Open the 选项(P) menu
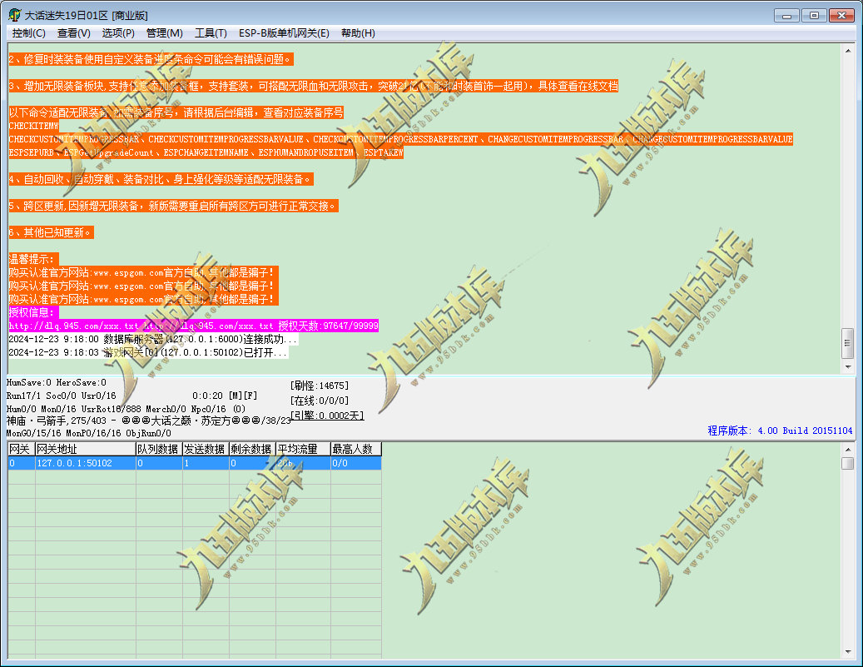Screen dimensions: 863x667 click(118, 33)
